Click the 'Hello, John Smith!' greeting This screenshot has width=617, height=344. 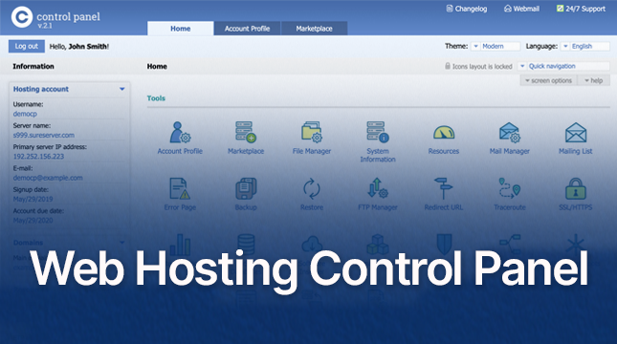tap(79, 47)
